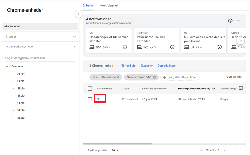The width and height of the screenshot is (250, 155).
Task: Tick the checkbox for device SN
Action: click(x=90, y=99)
